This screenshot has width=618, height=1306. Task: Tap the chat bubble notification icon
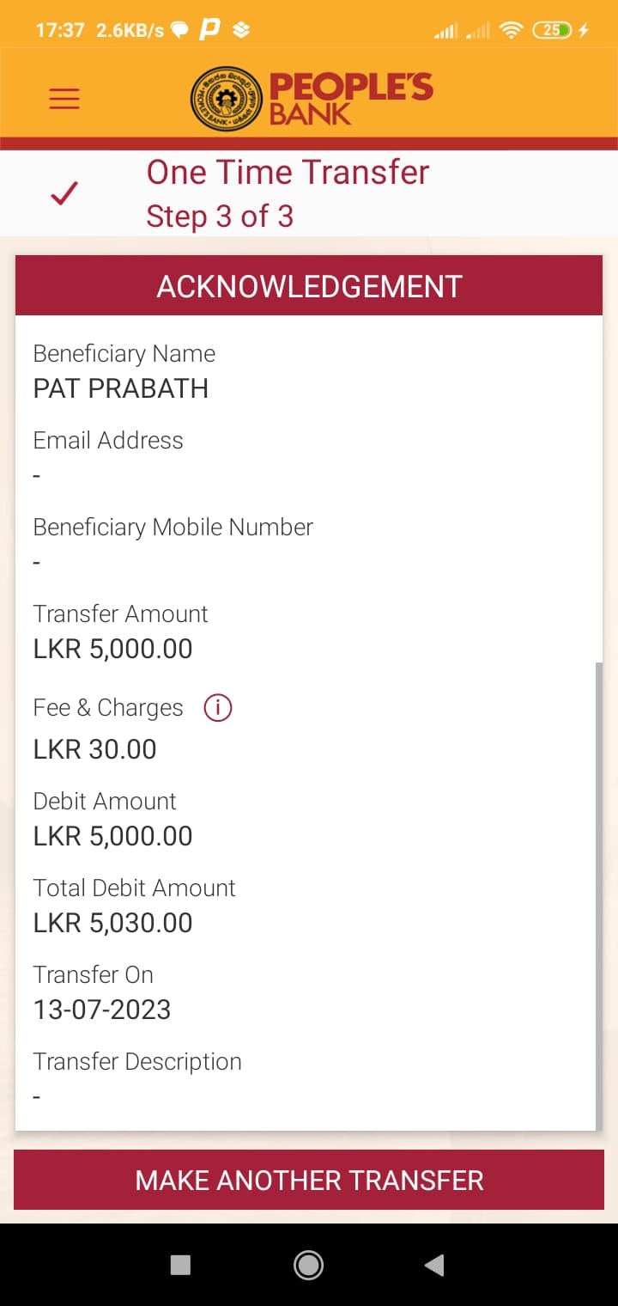point(179,31)
